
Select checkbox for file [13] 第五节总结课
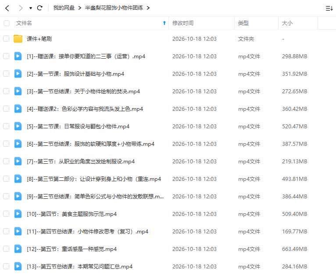(x=6, y=267)
